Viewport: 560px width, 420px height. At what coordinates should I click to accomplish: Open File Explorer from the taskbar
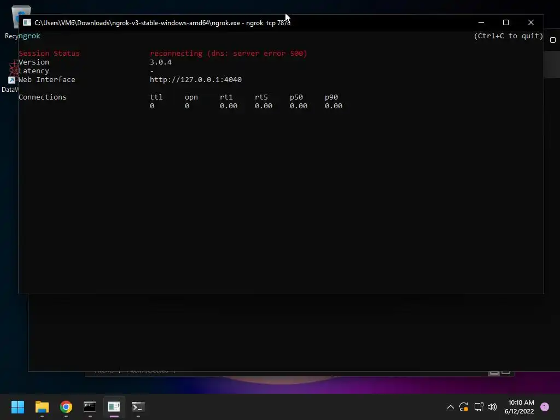(x=42, y=407)
